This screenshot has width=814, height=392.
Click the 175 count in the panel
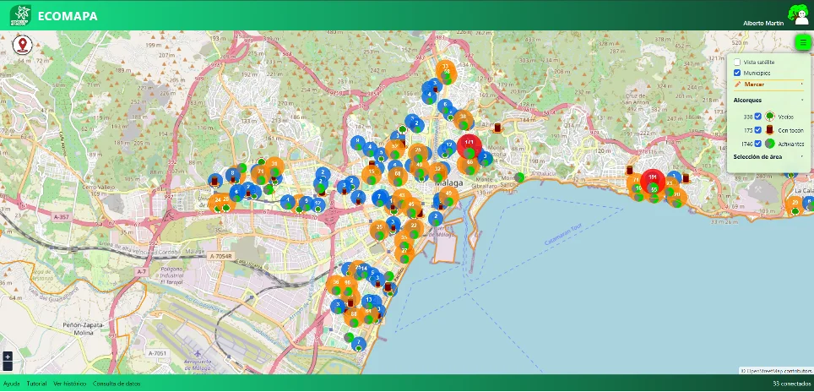point(747,130)
